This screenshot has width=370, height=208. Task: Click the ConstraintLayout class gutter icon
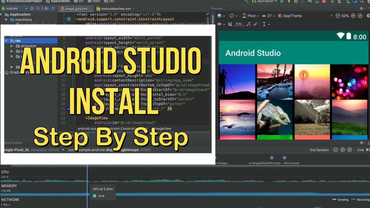point(69,19)
